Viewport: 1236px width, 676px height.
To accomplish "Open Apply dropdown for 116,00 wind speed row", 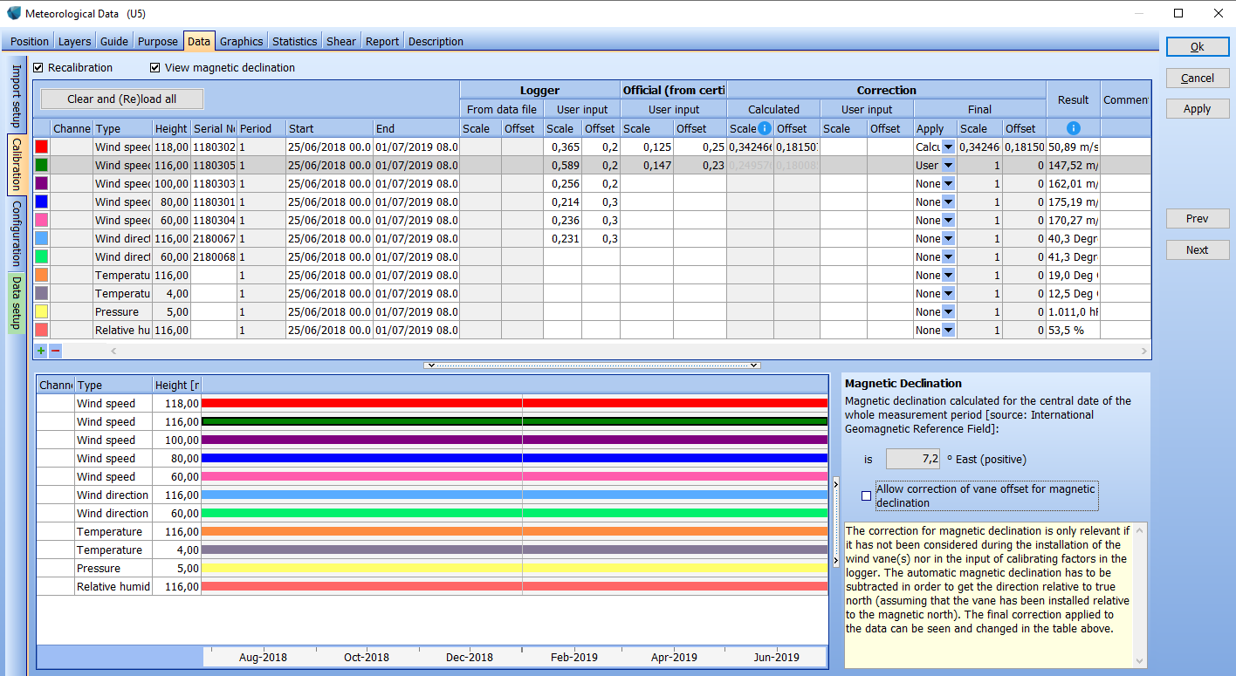I will [948, 166].
